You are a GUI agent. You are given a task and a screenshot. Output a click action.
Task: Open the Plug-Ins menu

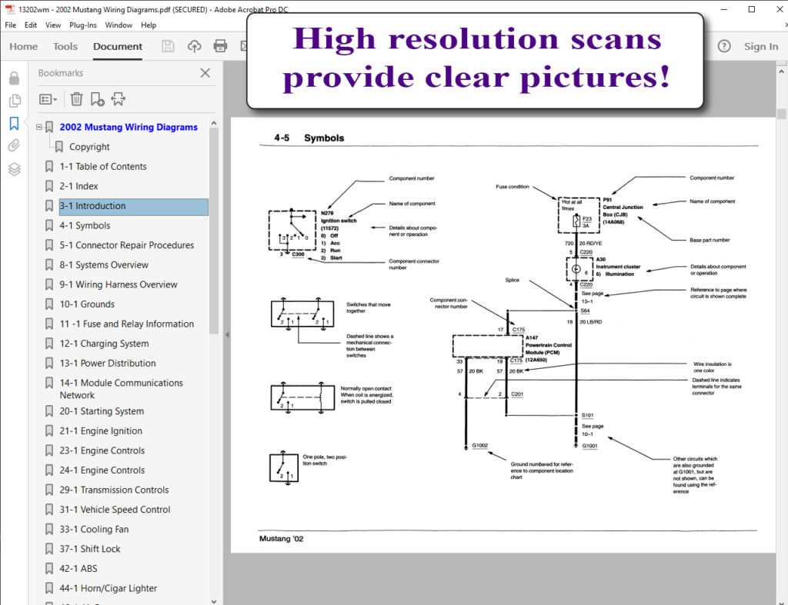tap(83, 25)
